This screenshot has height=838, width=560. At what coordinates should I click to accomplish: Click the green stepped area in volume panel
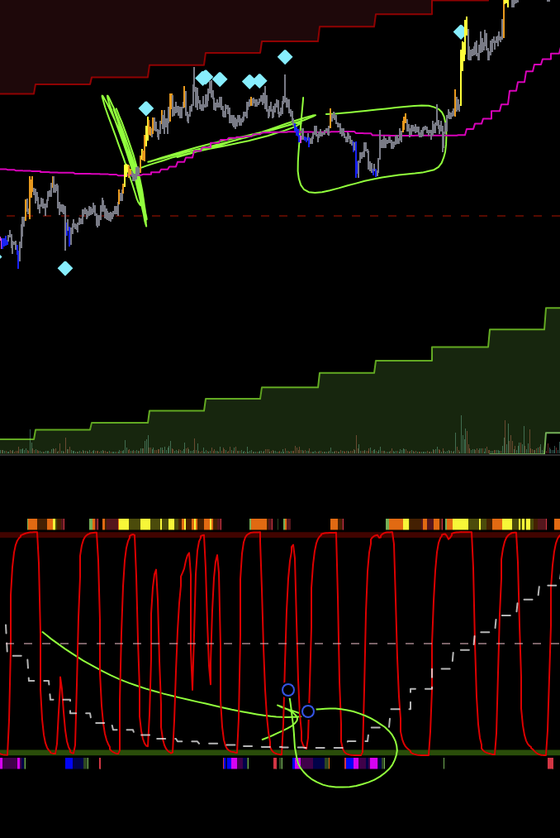347,414
